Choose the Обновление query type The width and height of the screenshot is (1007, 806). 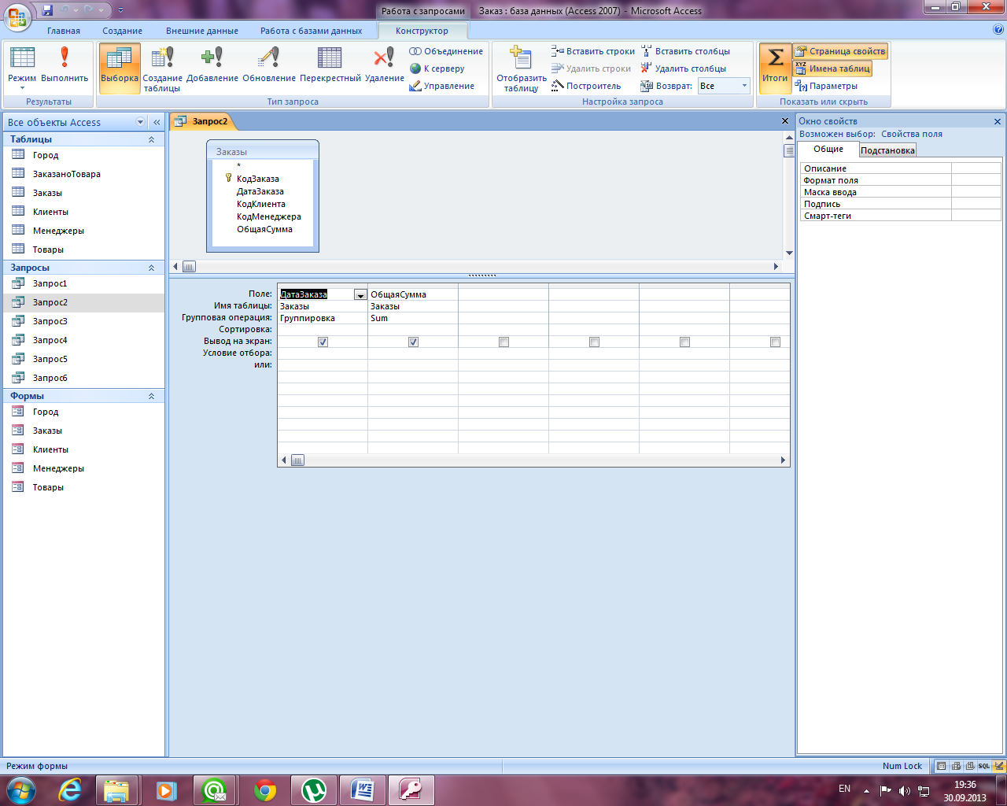[269, 66]
